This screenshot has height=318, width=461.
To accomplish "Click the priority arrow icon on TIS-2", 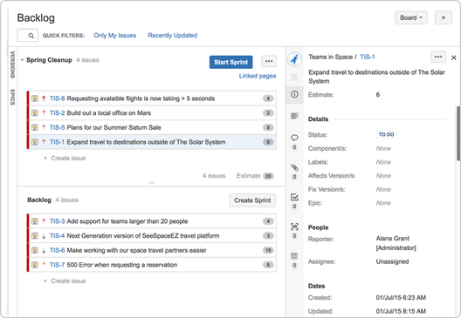I will 44,112.
